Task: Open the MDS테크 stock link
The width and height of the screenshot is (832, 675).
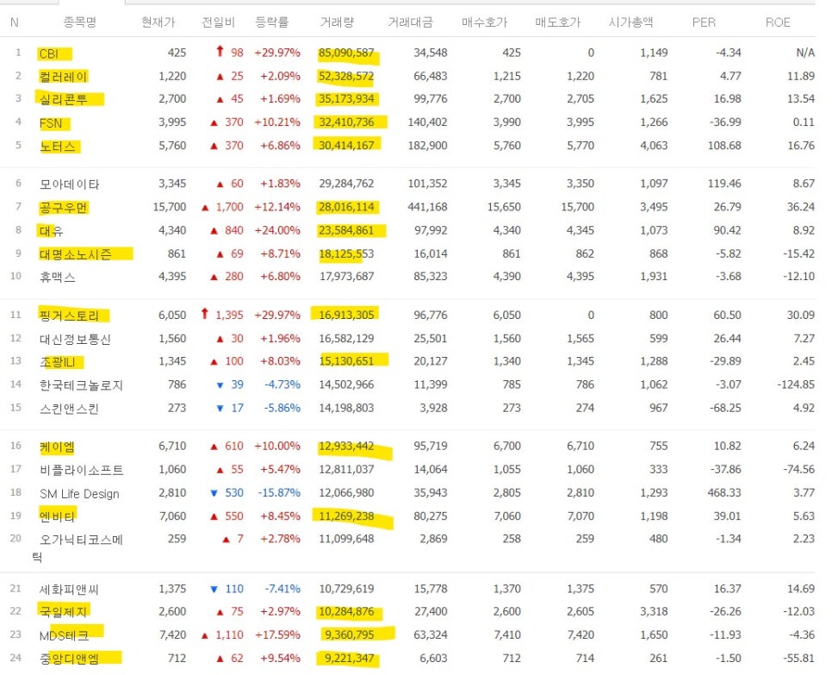Action: [x=64, y=635]
